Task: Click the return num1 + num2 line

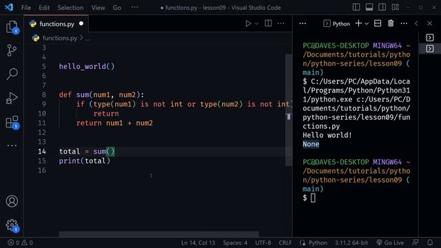Action: tap(114, 123)
